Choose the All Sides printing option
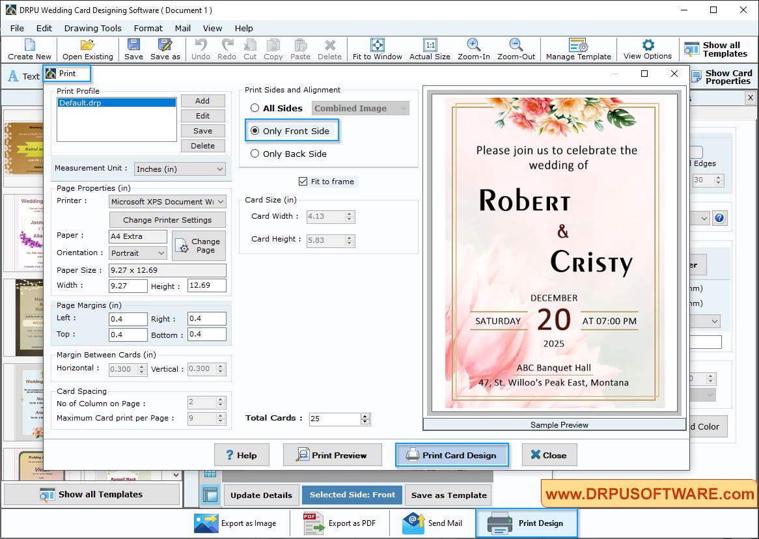Image resolution: width=759 pixels, height=539 pixels. 254,108
